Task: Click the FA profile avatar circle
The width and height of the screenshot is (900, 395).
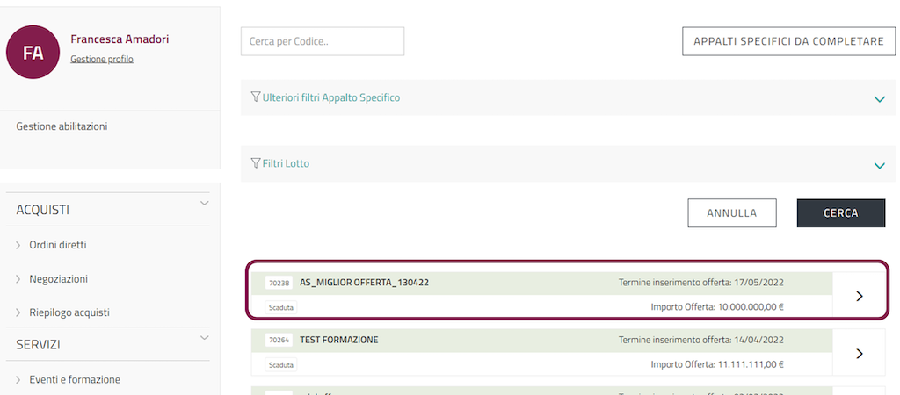Action: click(33, 53)
